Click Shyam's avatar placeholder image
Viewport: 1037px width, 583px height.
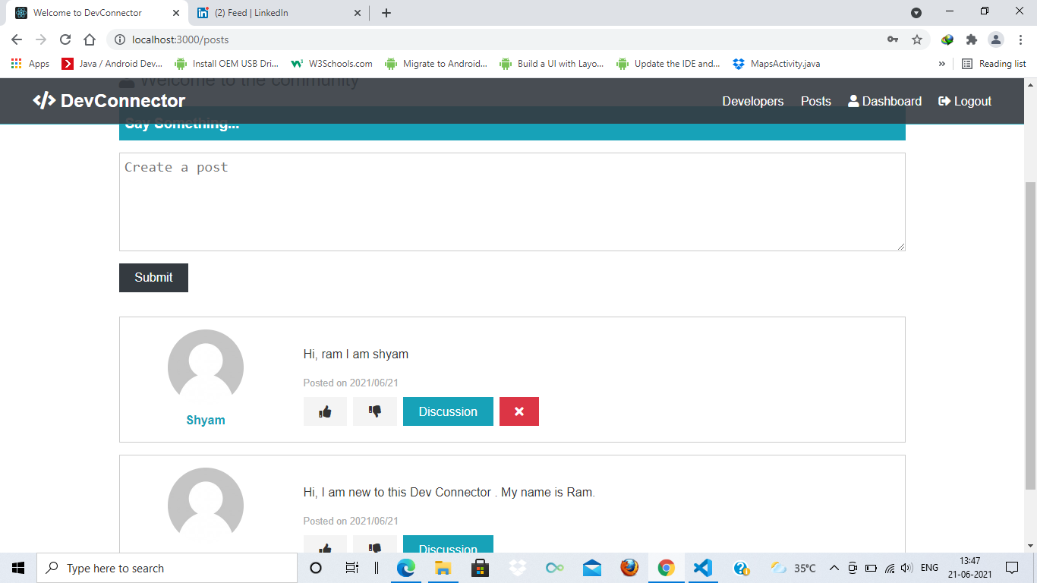click(x=205, y=367)
